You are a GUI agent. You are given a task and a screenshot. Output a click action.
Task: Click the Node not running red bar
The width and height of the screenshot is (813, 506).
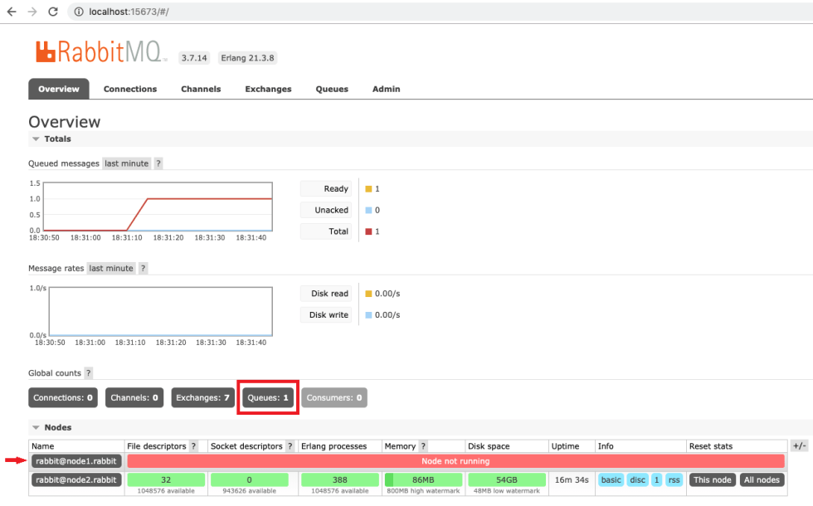[x=455, y=461]
